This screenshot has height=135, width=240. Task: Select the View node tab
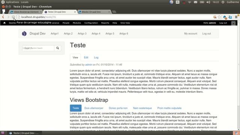(75, 57)
